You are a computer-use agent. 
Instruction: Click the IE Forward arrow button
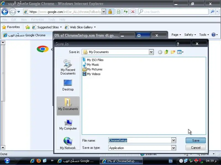coord(12,12)
